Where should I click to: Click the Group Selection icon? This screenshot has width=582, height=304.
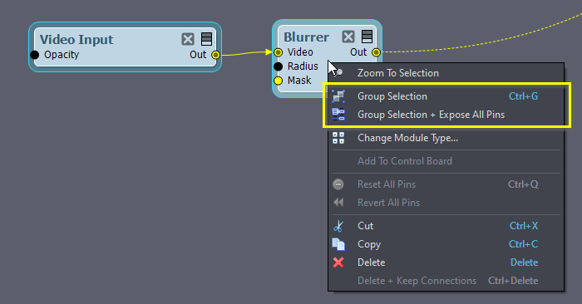(x=338, y=96)
